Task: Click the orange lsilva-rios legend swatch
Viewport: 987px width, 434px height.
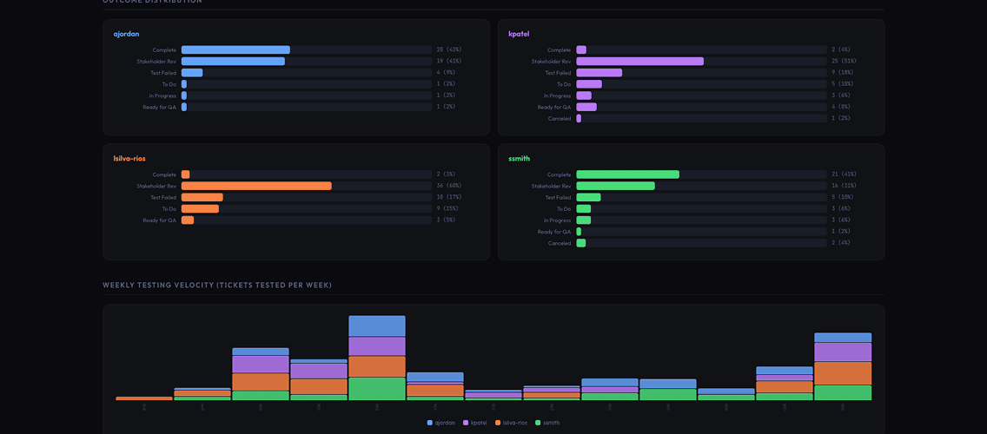Action: click(x=497, y=423)
